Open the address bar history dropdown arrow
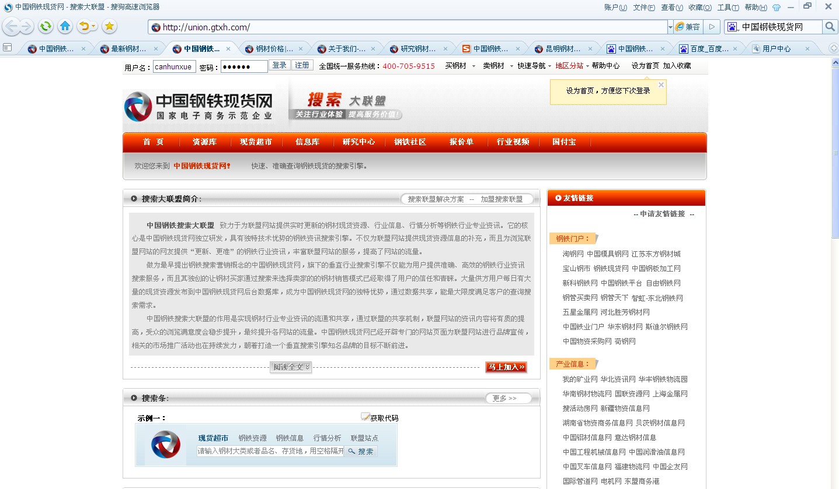 pyautogui.click(x=670, y=27)
